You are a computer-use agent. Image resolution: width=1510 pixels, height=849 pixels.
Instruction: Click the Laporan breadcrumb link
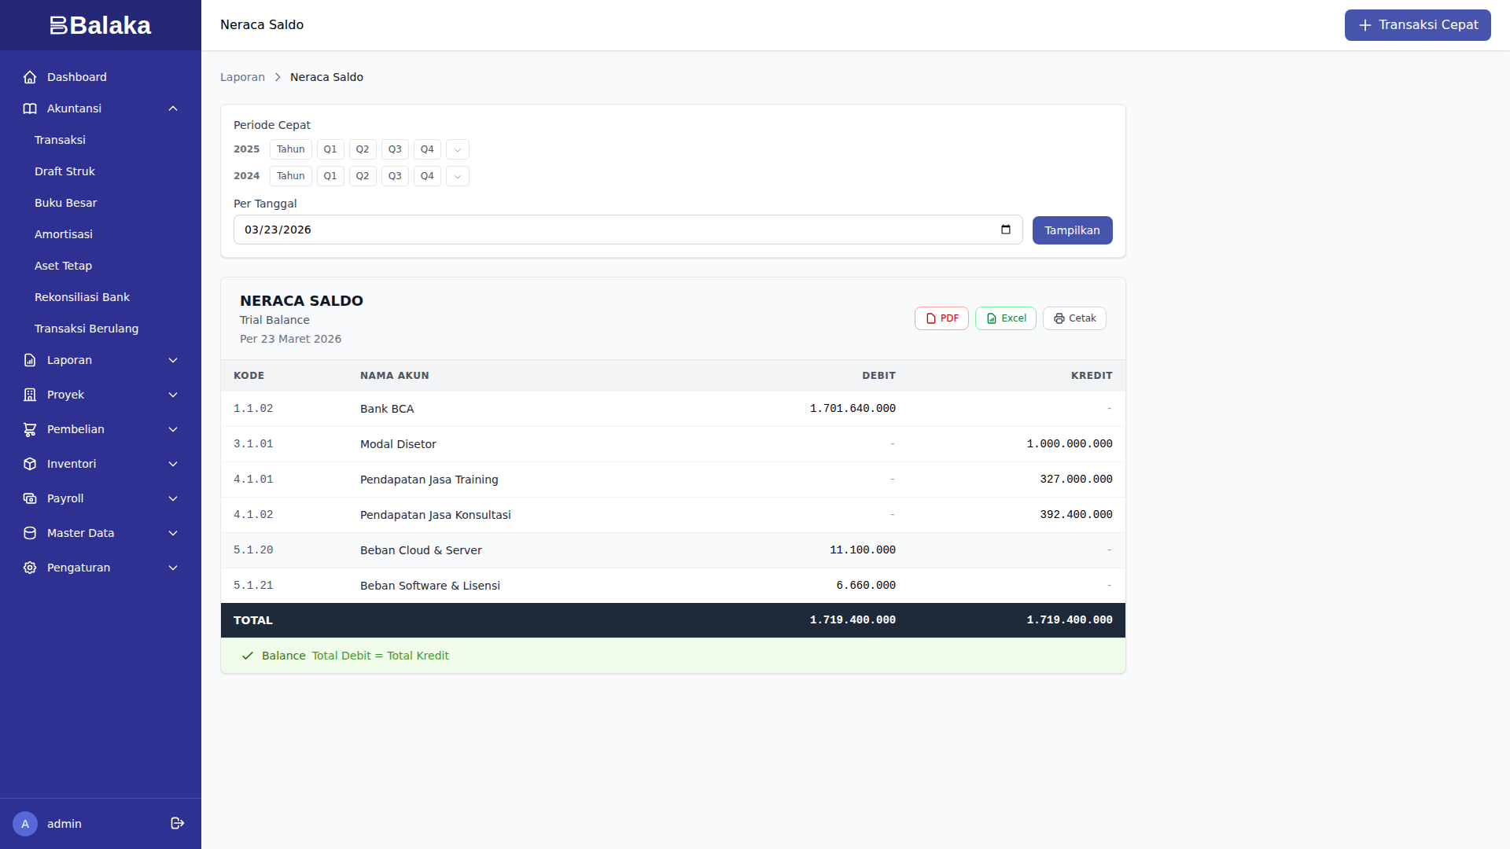242,77
